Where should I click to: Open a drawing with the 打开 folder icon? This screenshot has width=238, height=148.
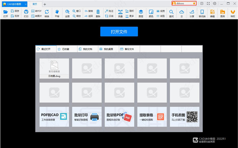coord(6,13)
